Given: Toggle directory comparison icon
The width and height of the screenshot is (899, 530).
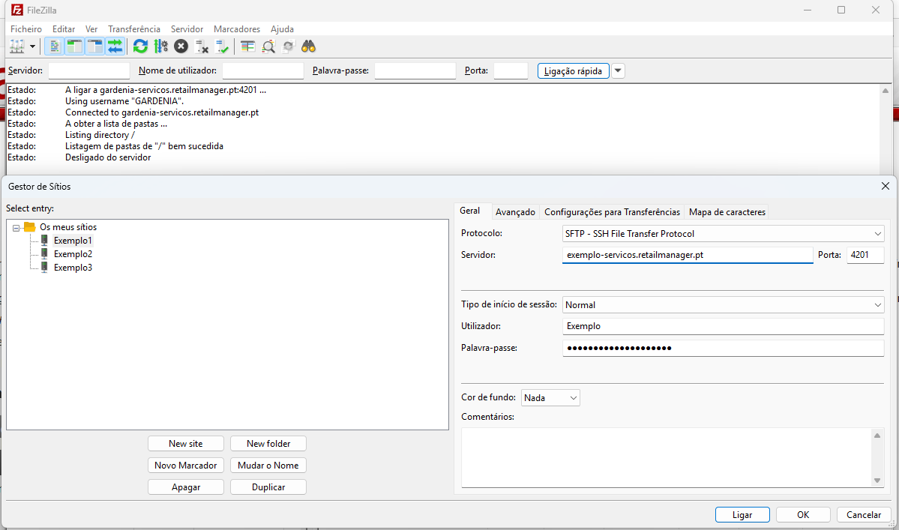Looking at the screenshot, I should 268,46.
